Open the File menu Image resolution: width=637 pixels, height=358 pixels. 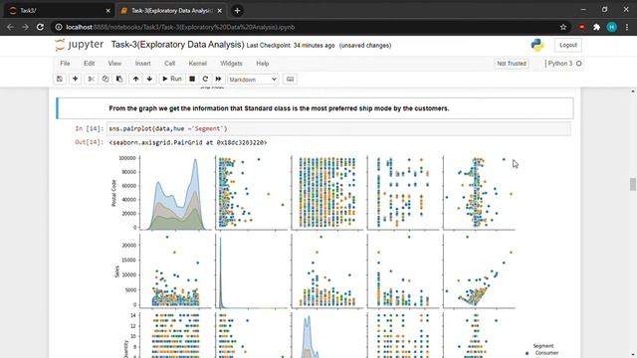[x=65, y=64]
